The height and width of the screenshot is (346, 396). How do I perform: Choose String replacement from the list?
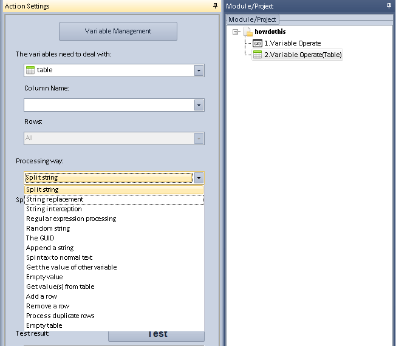55,199
